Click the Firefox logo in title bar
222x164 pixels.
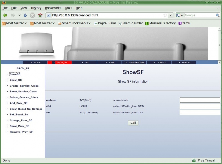[x=4, y=2]
